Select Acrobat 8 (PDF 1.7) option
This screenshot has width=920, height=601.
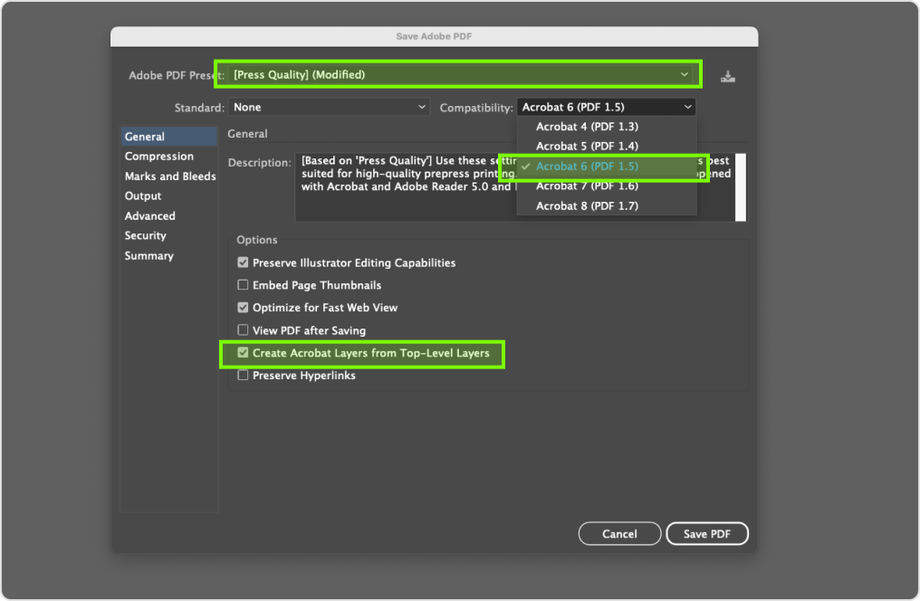point(587,206)
